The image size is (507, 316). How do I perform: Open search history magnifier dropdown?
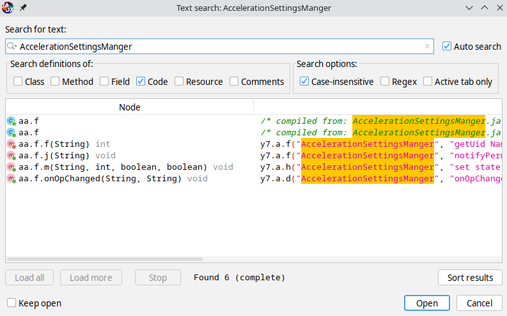point(12,46)
